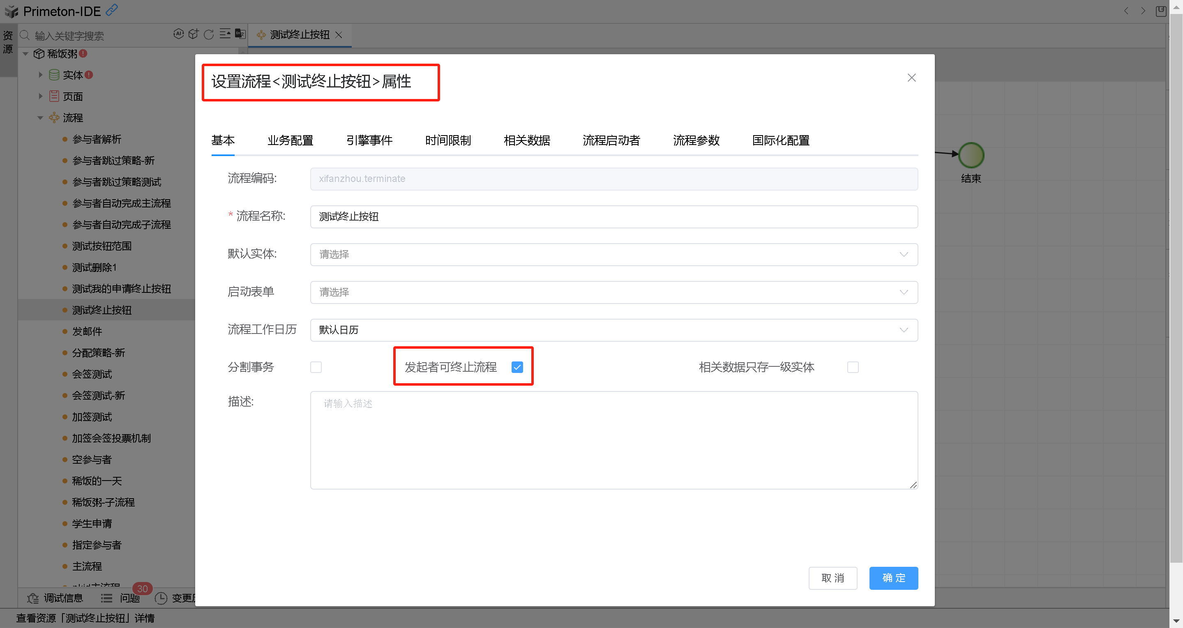Uncheck 发起者可终止流程 checkbox

[517, 367]
